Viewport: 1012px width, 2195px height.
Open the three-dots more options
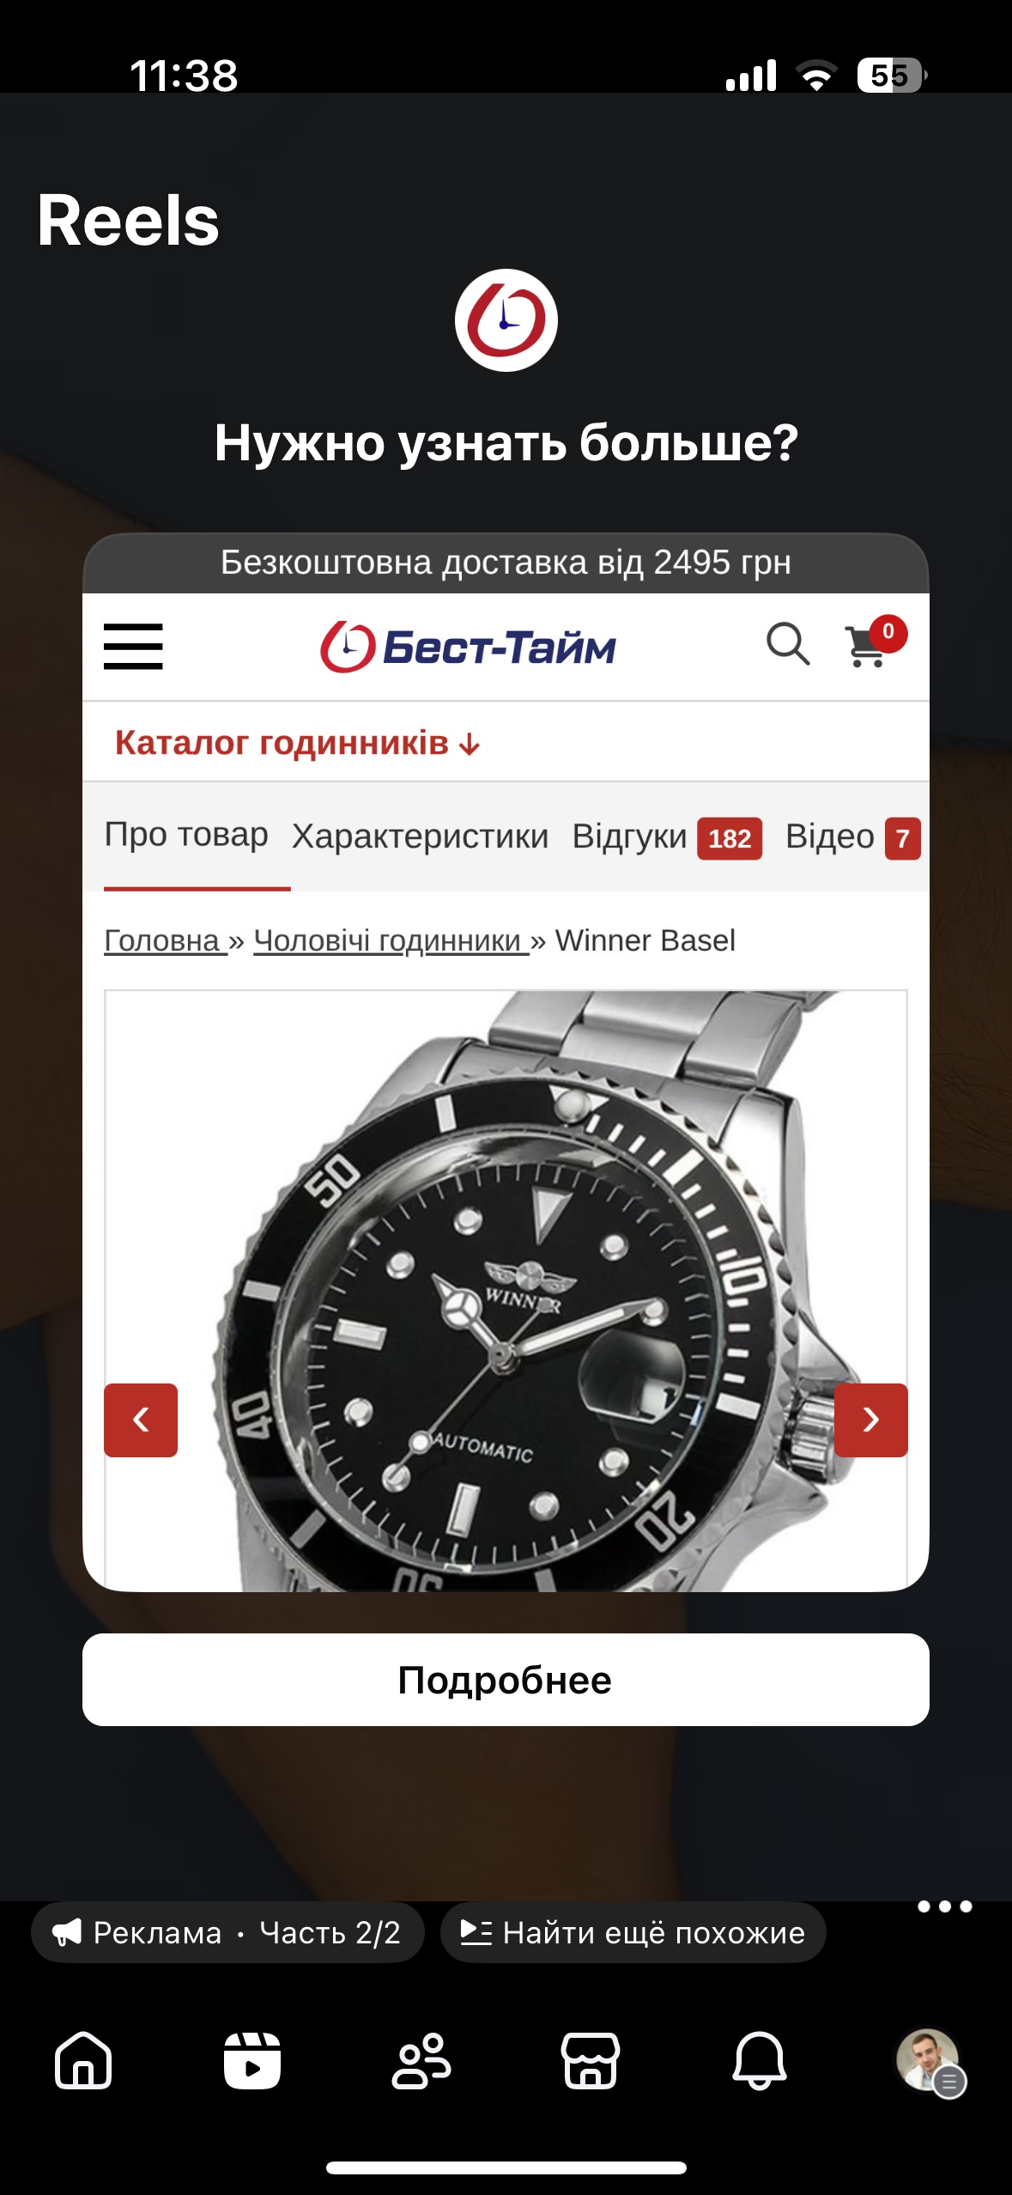coord(944,1906)
